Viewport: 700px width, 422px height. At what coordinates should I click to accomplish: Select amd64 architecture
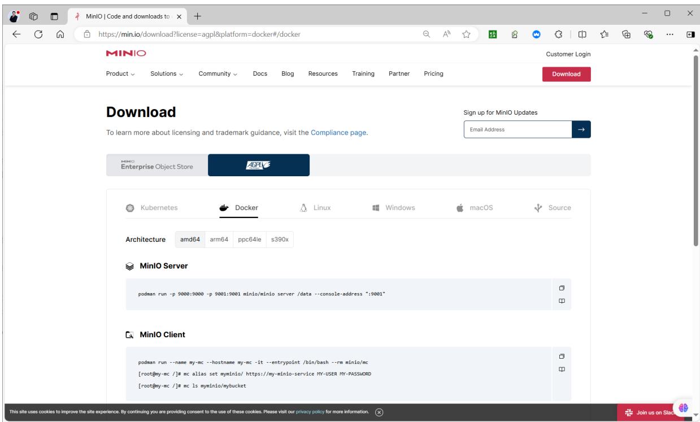pos(190,240)
